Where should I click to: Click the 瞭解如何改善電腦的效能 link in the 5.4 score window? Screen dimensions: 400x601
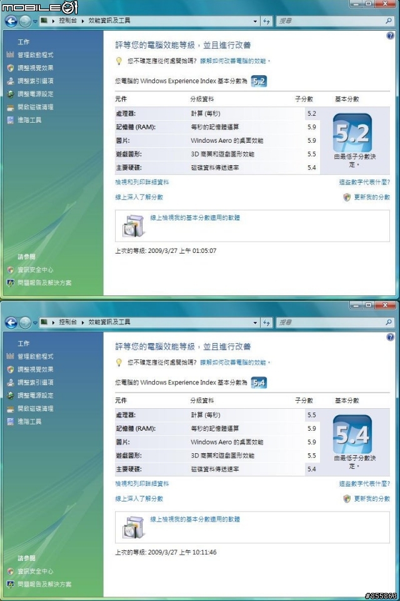click(x=232, y=362)
